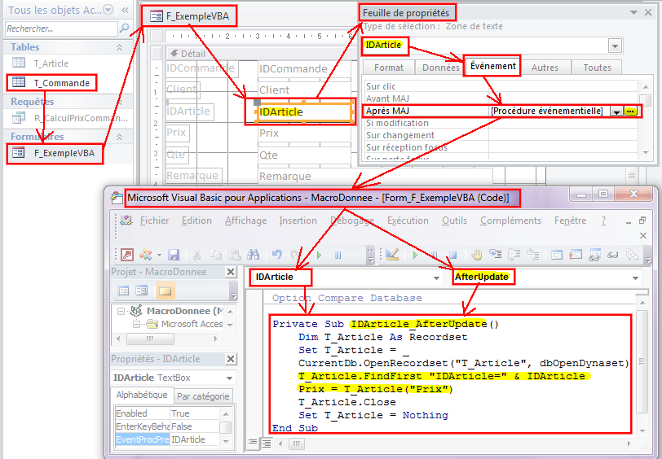The image size is (662, 459).
Task: Switch to Autres tab in property sheet
Action: 545,68
